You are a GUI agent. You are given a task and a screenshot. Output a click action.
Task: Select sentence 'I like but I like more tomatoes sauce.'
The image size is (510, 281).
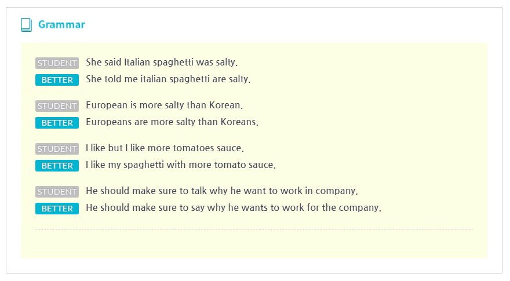coord(165,148)
